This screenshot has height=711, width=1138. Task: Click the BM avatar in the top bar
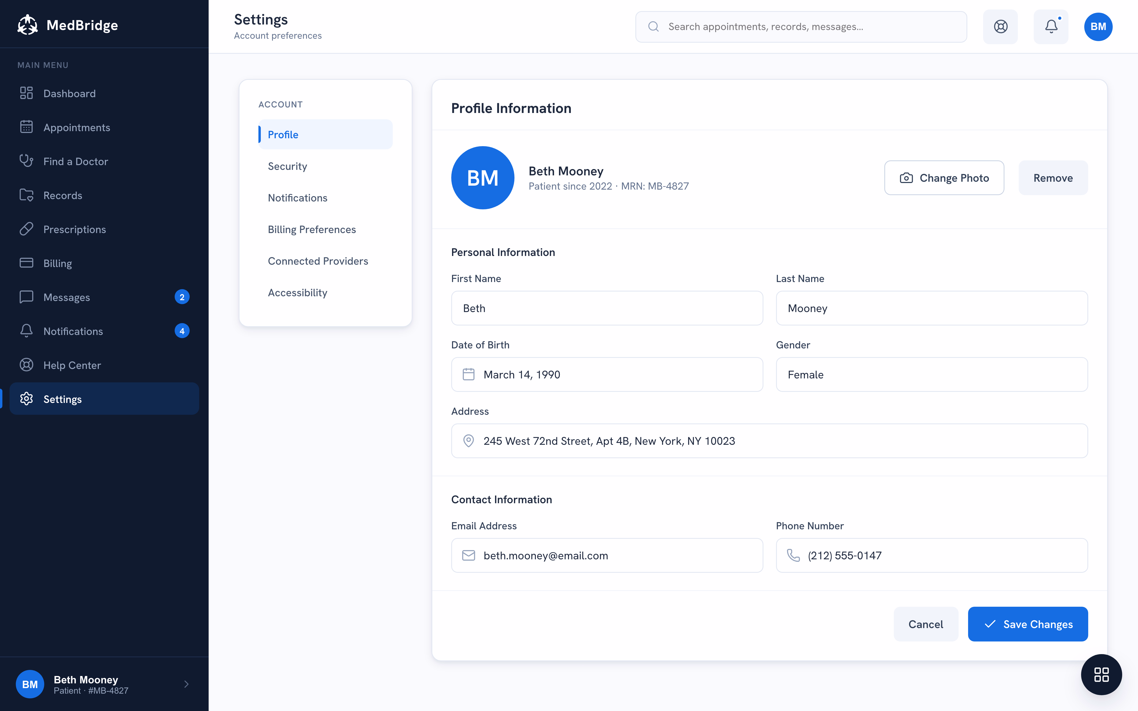pos(1098,26)
